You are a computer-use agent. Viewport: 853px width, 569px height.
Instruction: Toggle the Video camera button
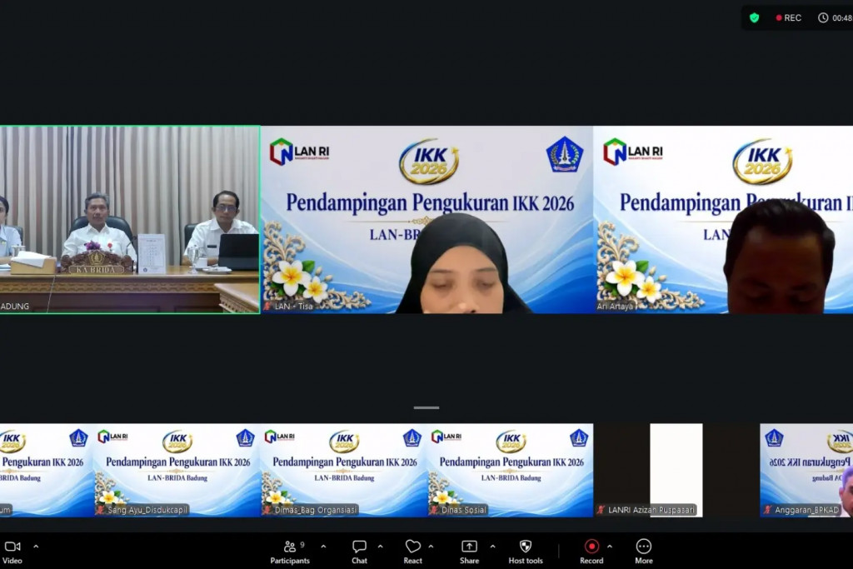click(12, 552)
